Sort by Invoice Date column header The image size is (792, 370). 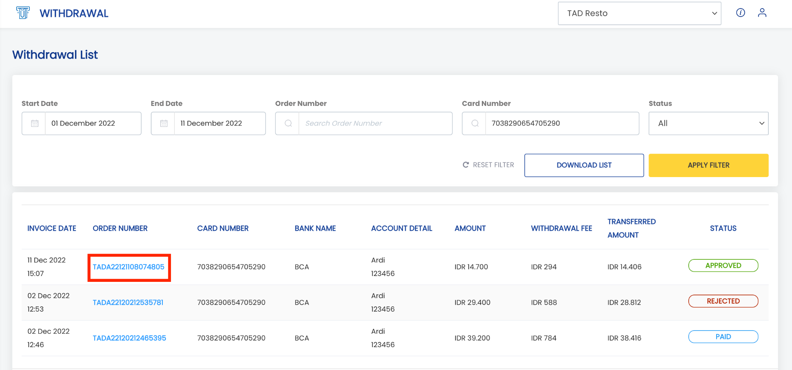pyautogui.click(x=52, y=228)
